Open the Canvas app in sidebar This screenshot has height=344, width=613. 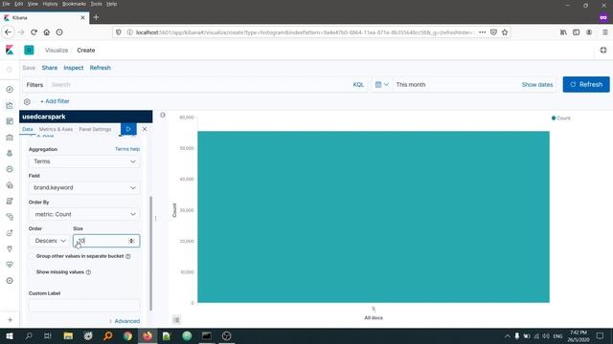pyautogui.click(x=10, y=138)
